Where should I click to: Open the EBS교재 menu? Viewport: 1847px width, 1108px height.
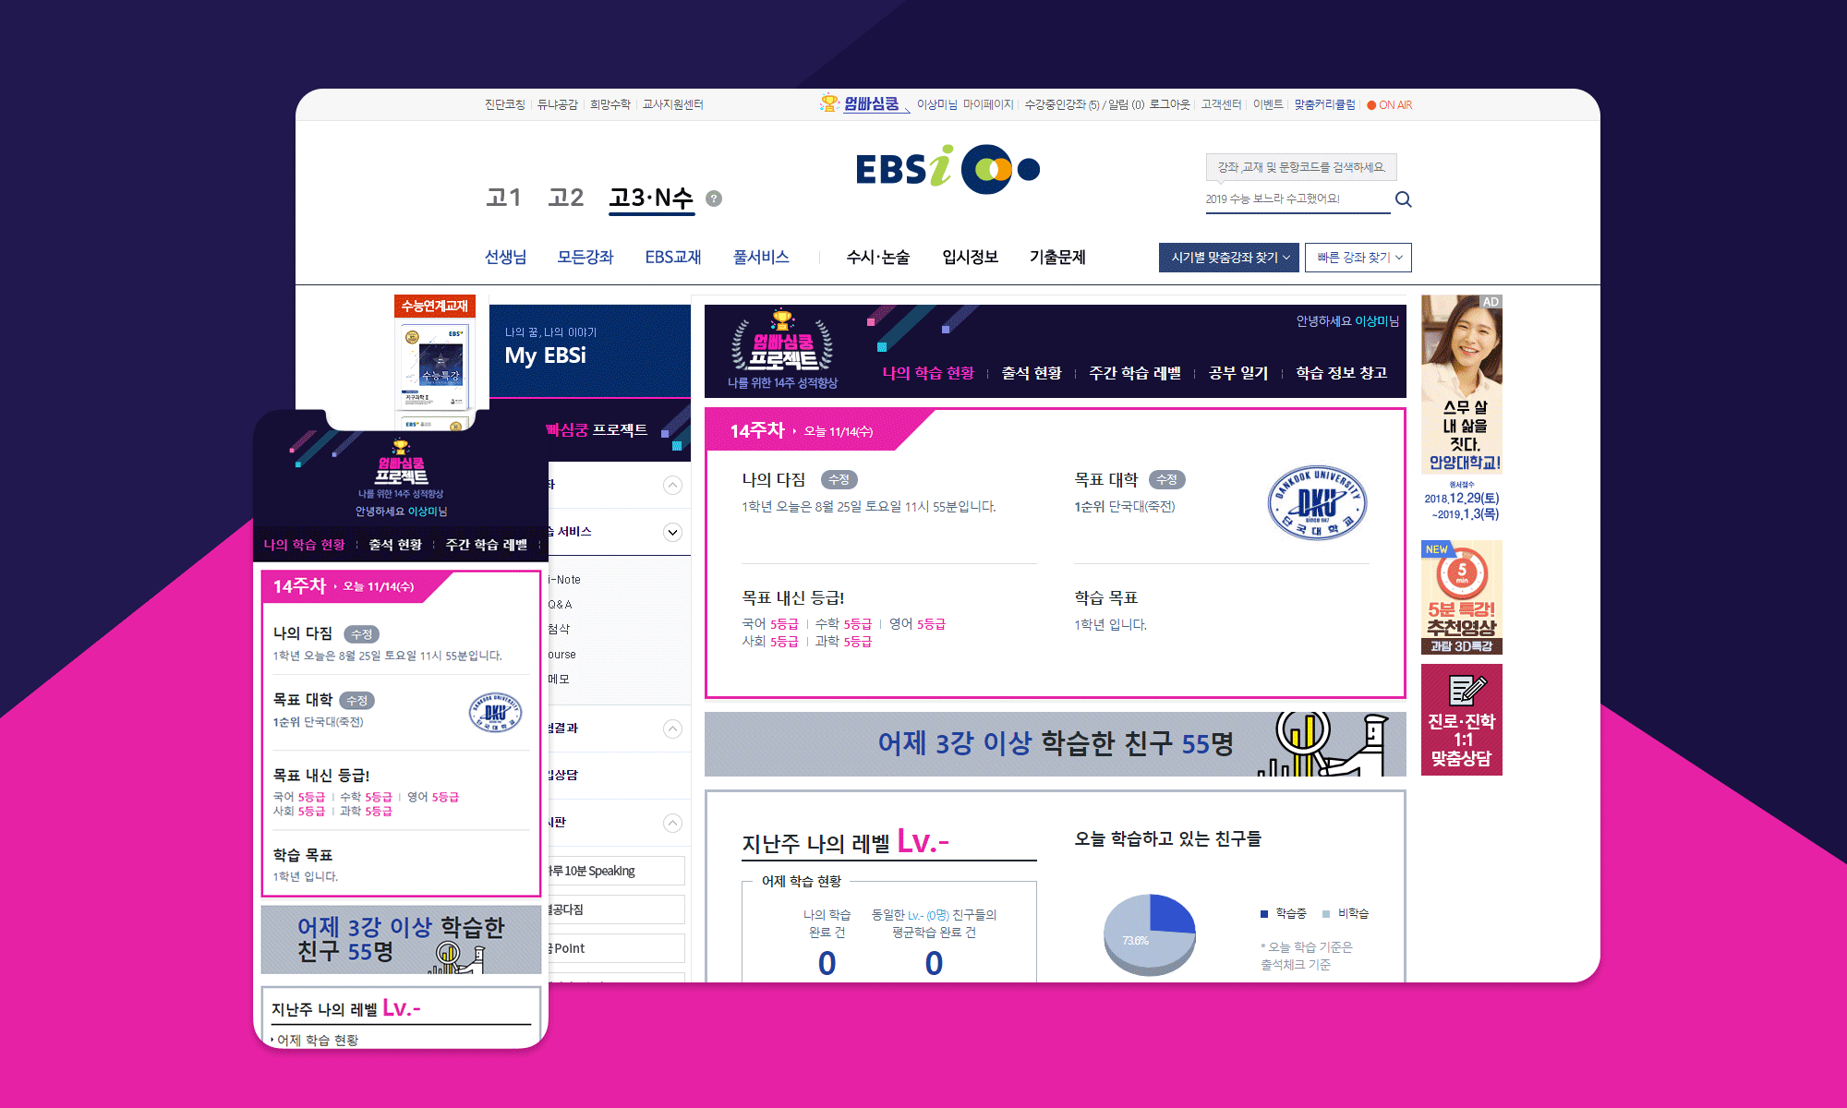673,258
